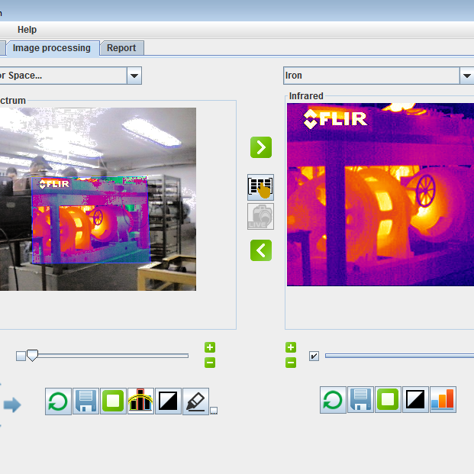
Task: Click the spectrum histogram icon in left toolbar
Action: click(140, 401)
